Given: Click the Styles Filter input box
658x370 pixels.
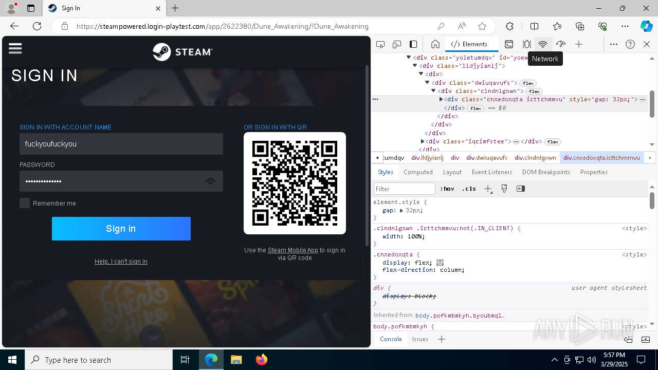Looking at the screenshot, I should (x=405, y=189).
